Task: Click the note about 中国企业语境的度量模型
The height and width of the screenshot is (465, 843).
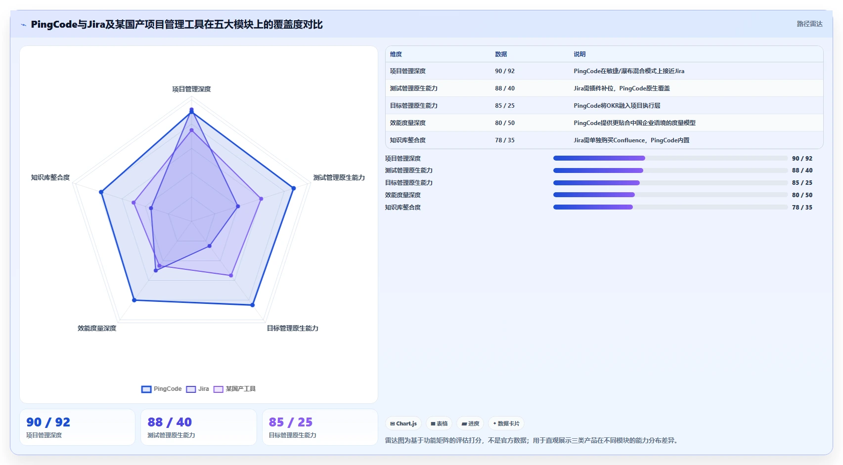Action: (634, 123)
